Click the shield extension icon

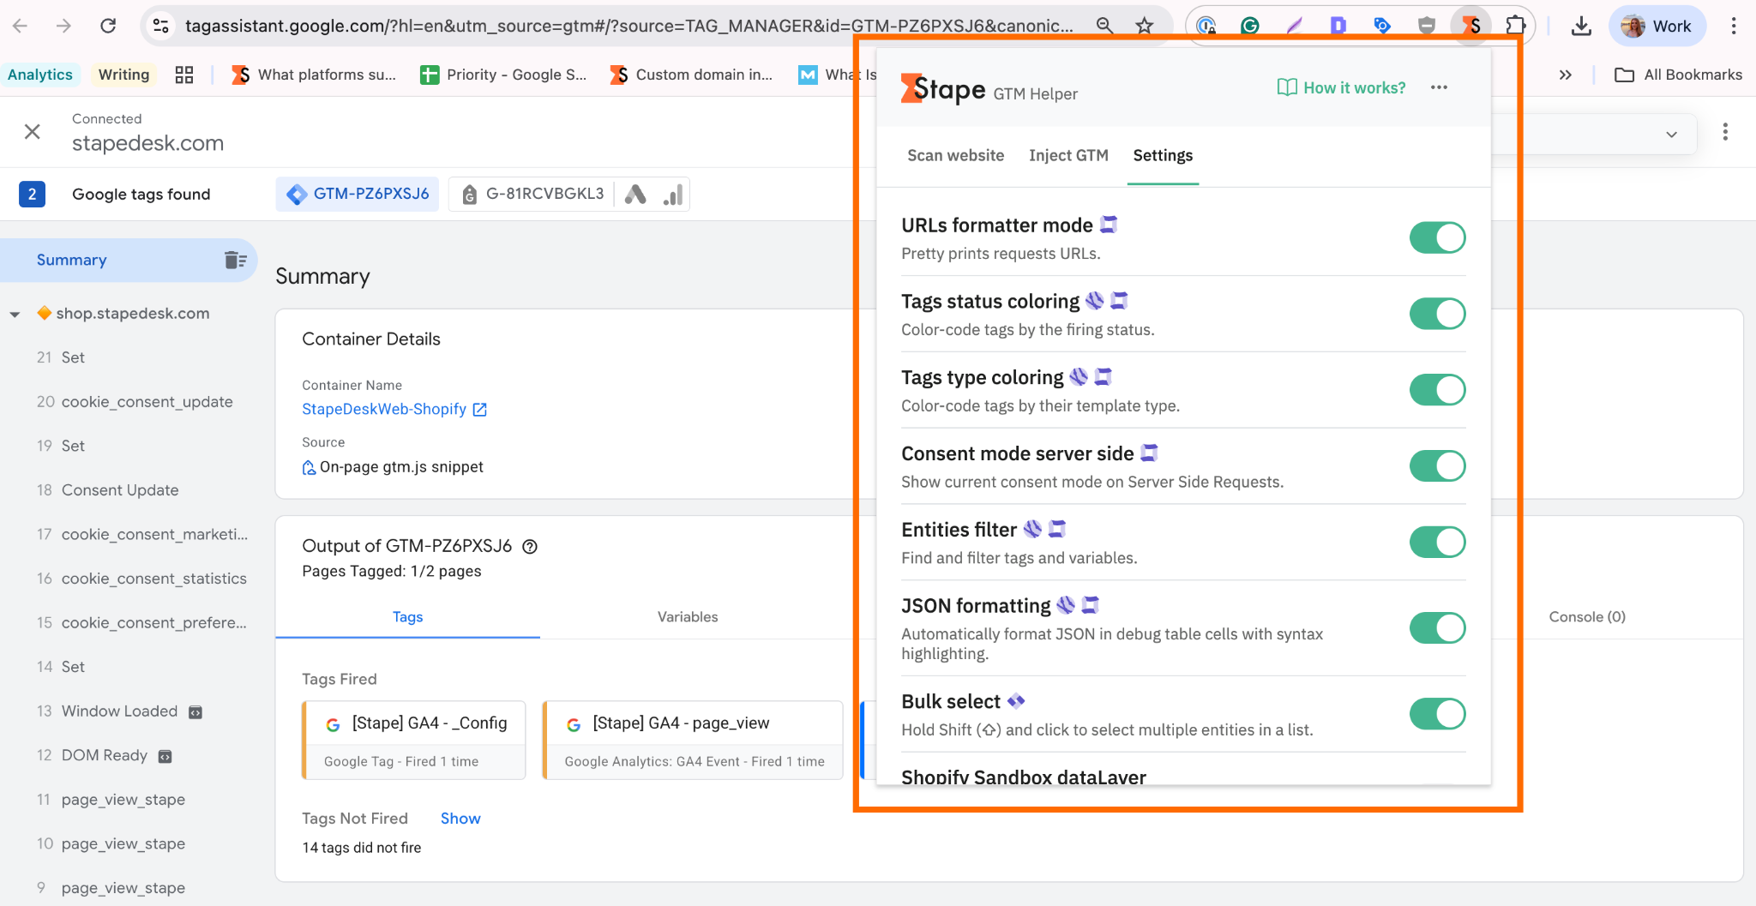pyautogui.click(x=1427, y=26)
